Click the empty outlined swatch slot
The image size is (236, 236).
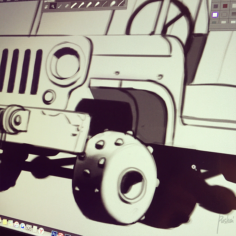[224, 14]
